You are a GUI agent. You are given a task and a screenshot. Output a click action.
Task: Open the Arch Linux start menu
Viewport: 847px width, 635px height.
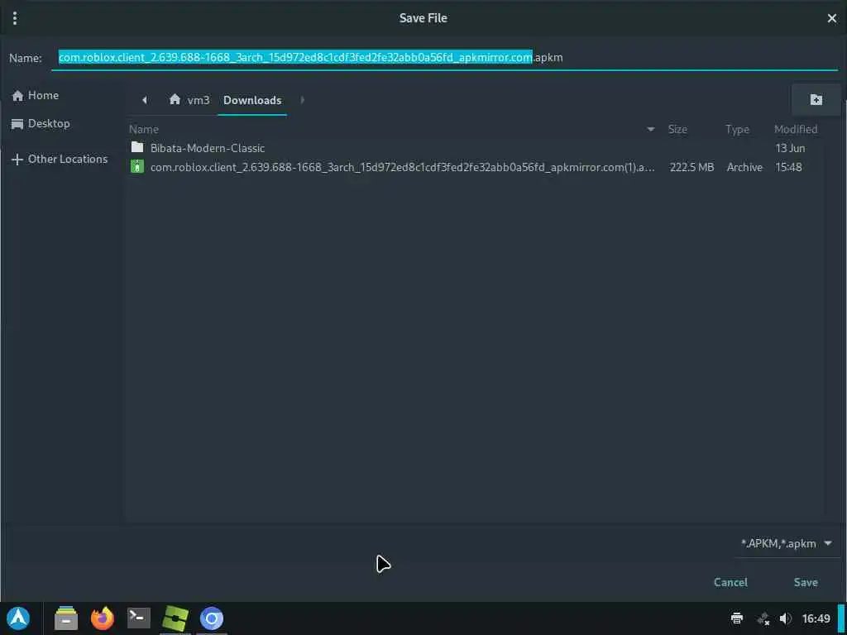click(18, 618)
